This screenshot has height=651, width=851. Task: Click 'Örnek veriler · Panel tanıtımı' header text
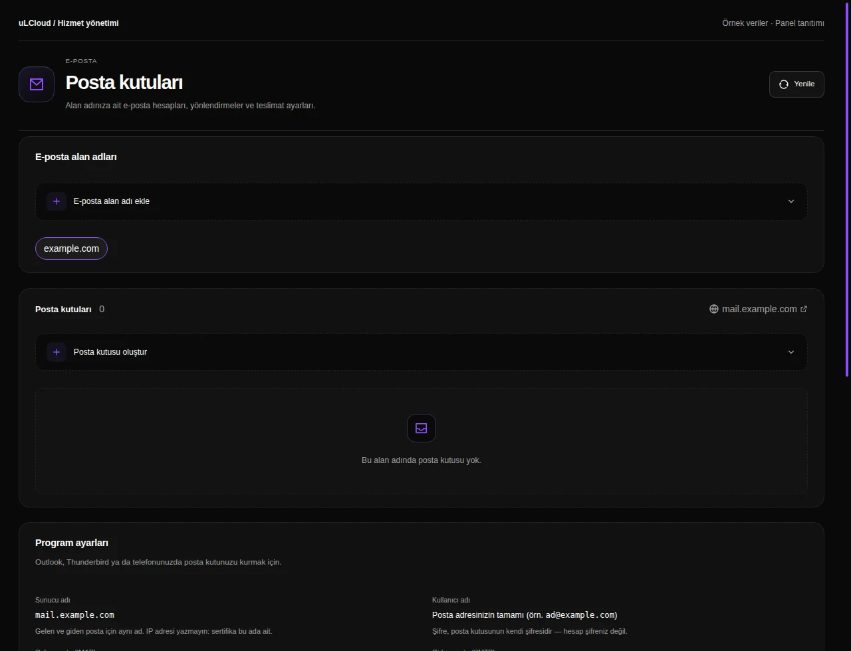[773, 23]
